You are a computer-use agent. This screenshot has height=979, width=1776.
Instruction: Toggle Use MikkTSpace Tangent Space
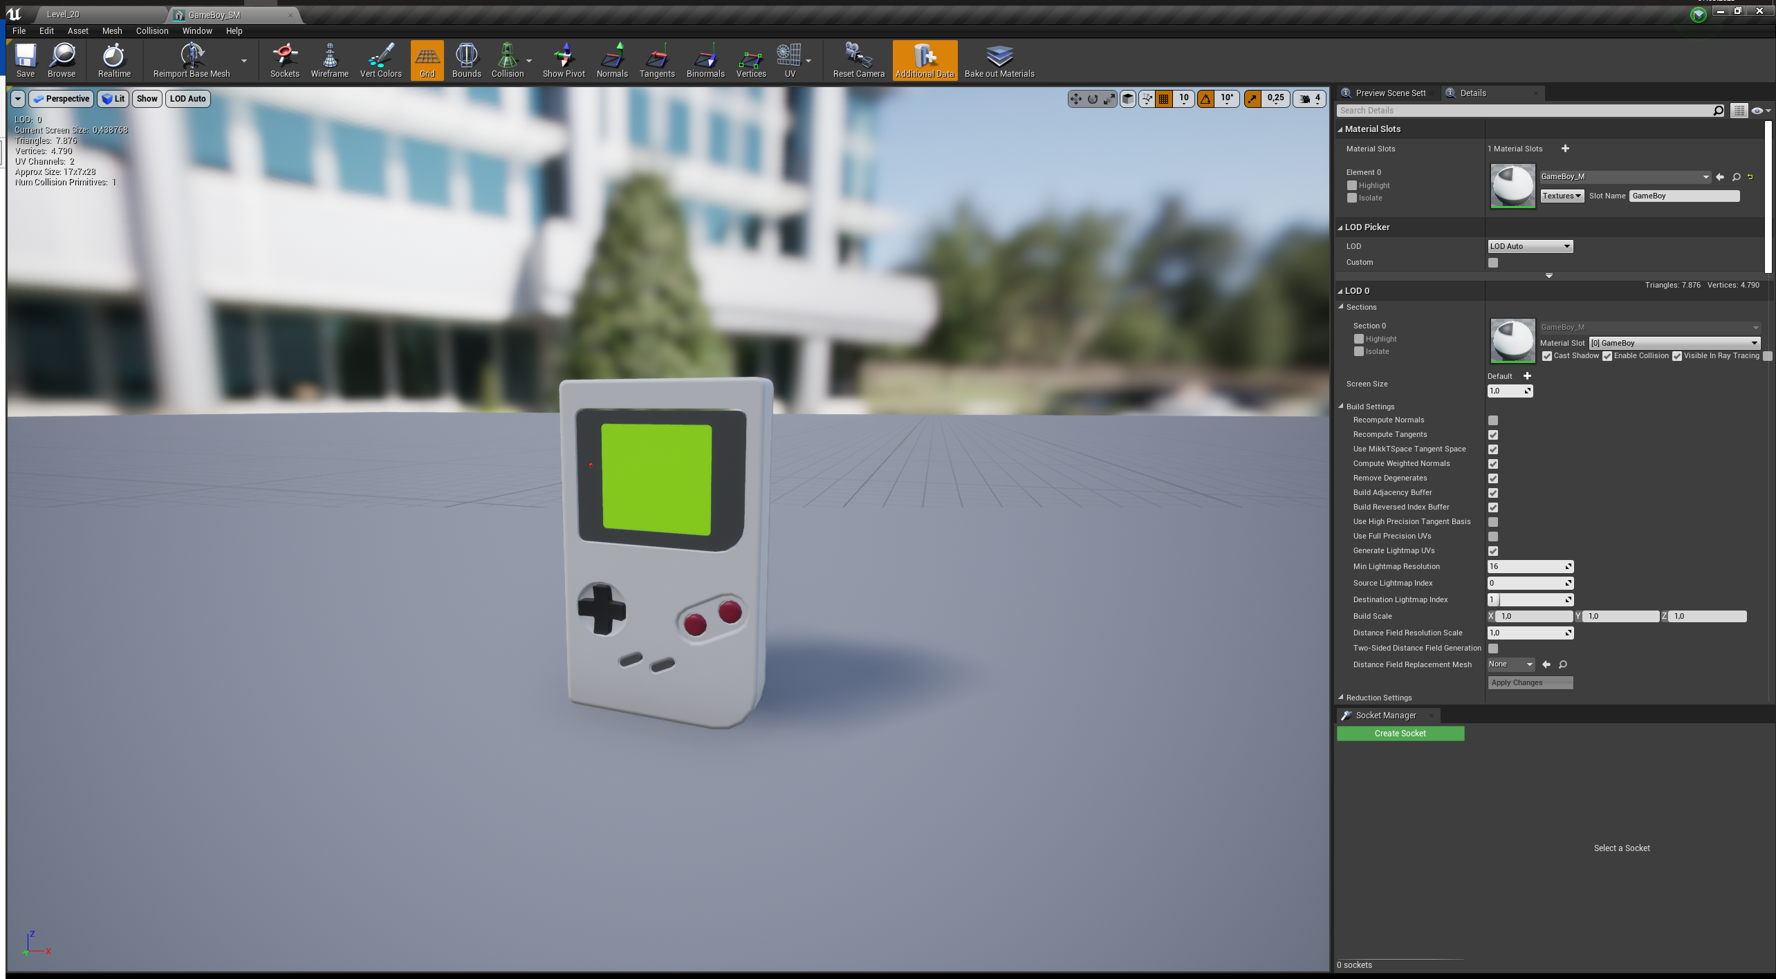[1493, 449]
